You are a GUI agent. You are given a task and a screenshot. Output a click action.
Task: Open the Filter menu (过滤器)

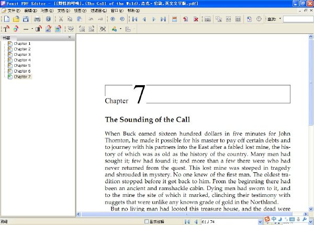pos(98,10)
